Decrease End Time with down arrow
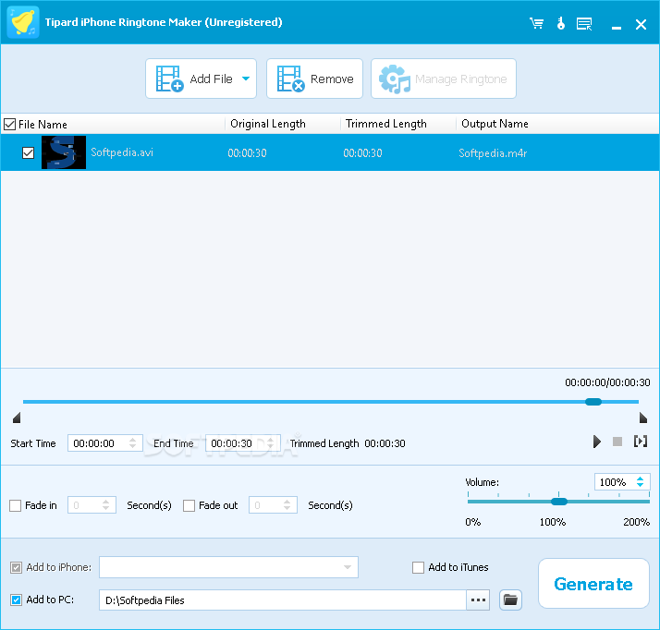 coord(270,447)
